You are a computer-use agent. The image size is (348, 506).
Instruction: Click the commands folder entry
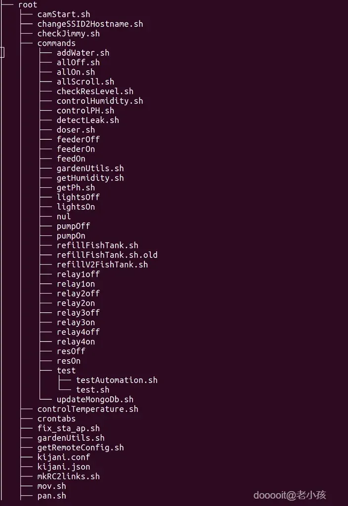point(56,43)
